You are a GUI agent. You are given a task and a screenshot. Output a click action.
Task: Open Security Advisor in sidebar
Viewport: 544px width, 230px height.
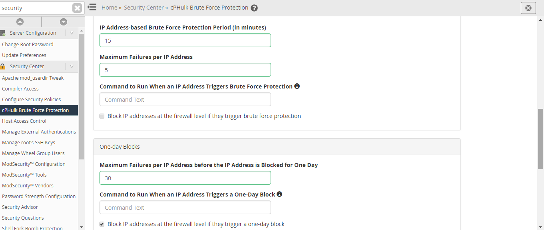pyautogui.click(x=20, y=207)
